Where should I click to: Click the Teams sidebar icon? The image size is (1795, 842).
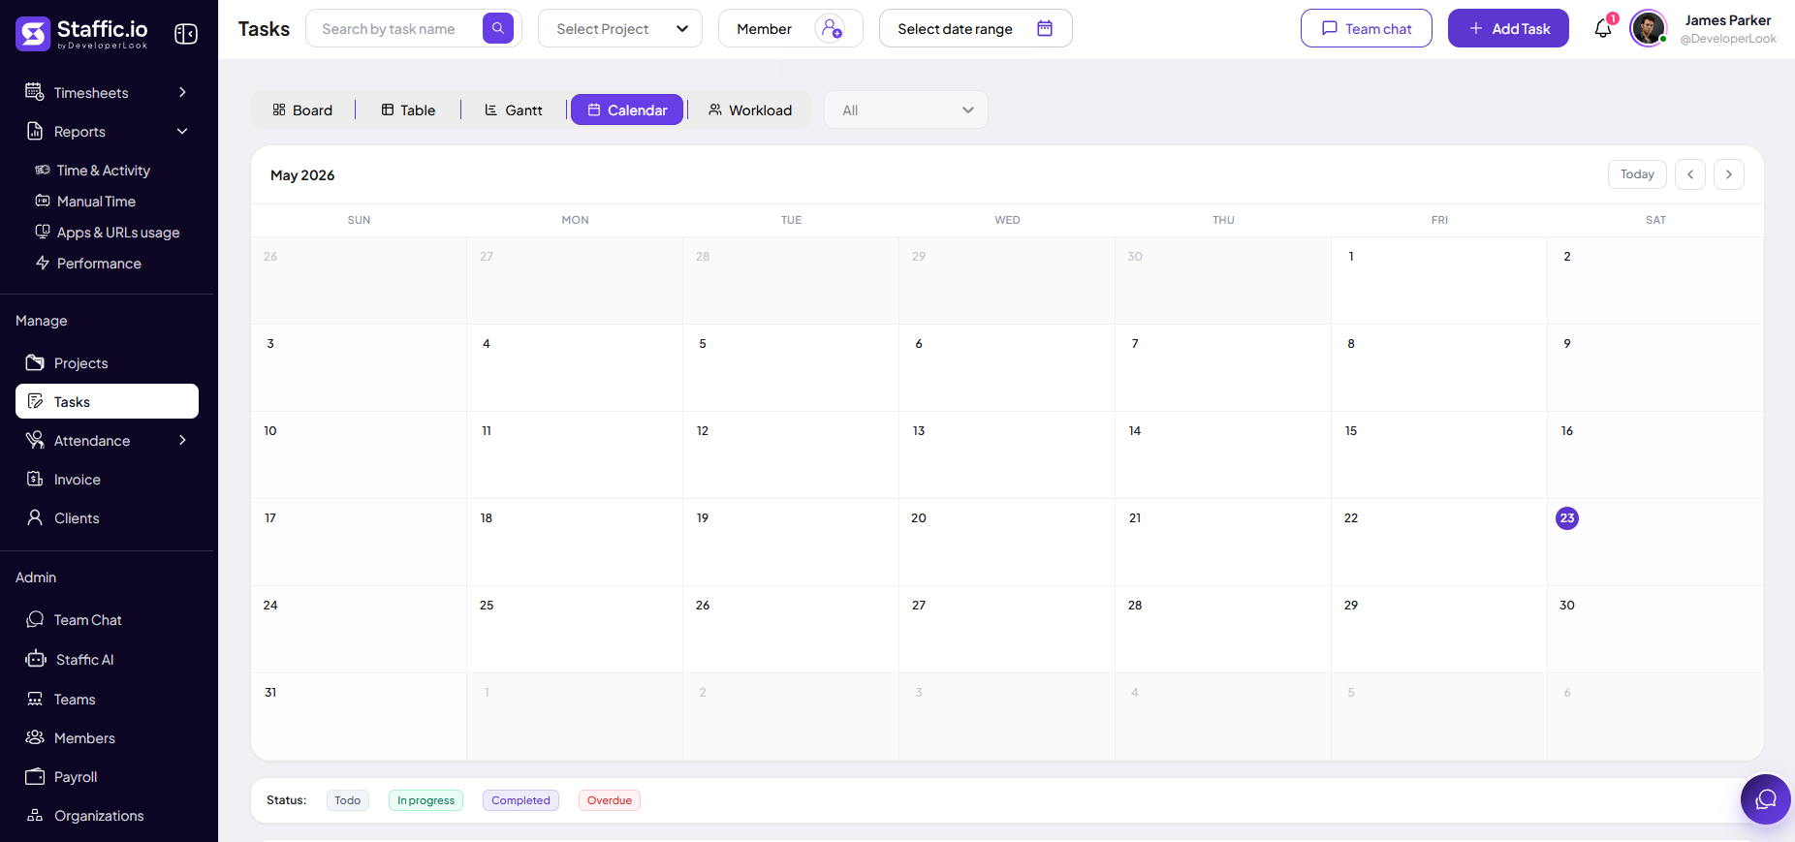pos(35,699)
